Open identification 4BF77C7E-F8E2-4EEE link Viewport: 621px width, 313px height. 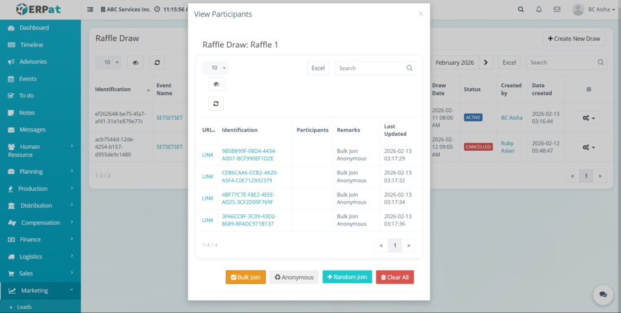point(248,199)
